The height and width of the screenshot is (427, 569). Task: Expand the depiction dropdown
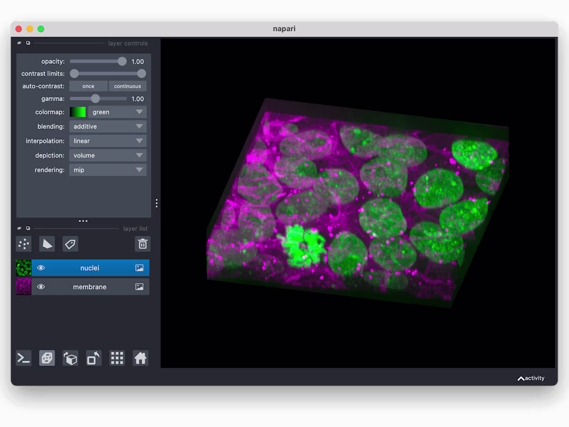[x=108, y=155]
